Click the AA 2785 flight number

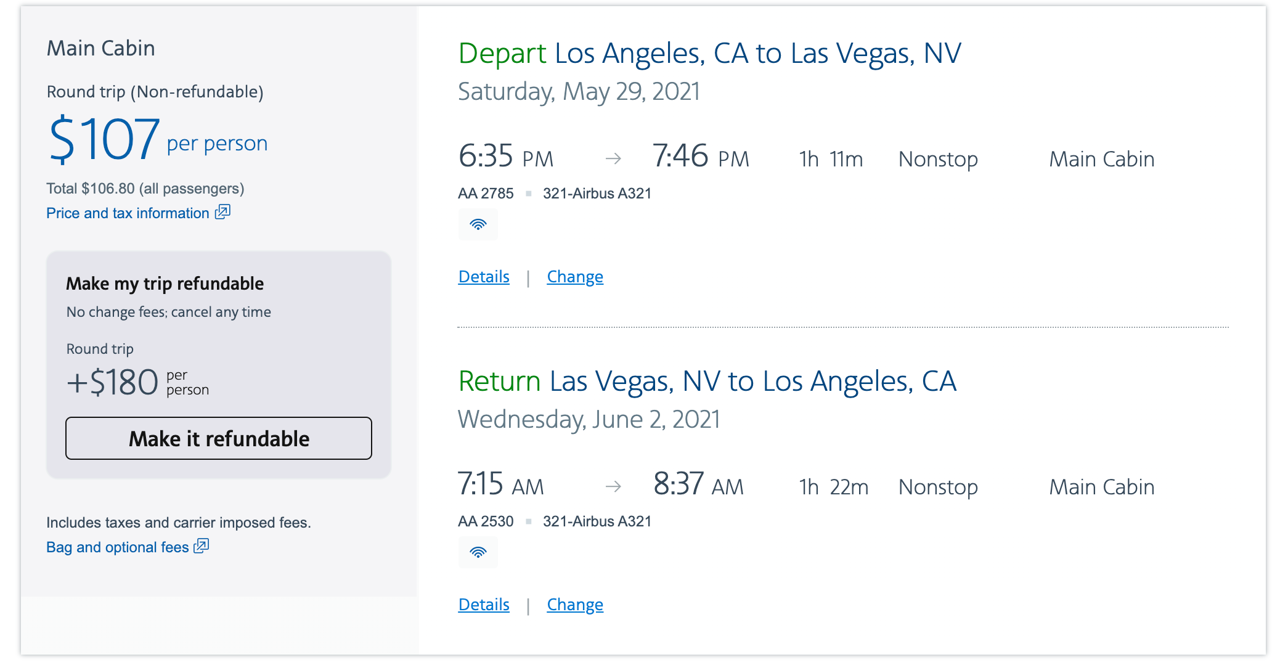pos(486,194)
